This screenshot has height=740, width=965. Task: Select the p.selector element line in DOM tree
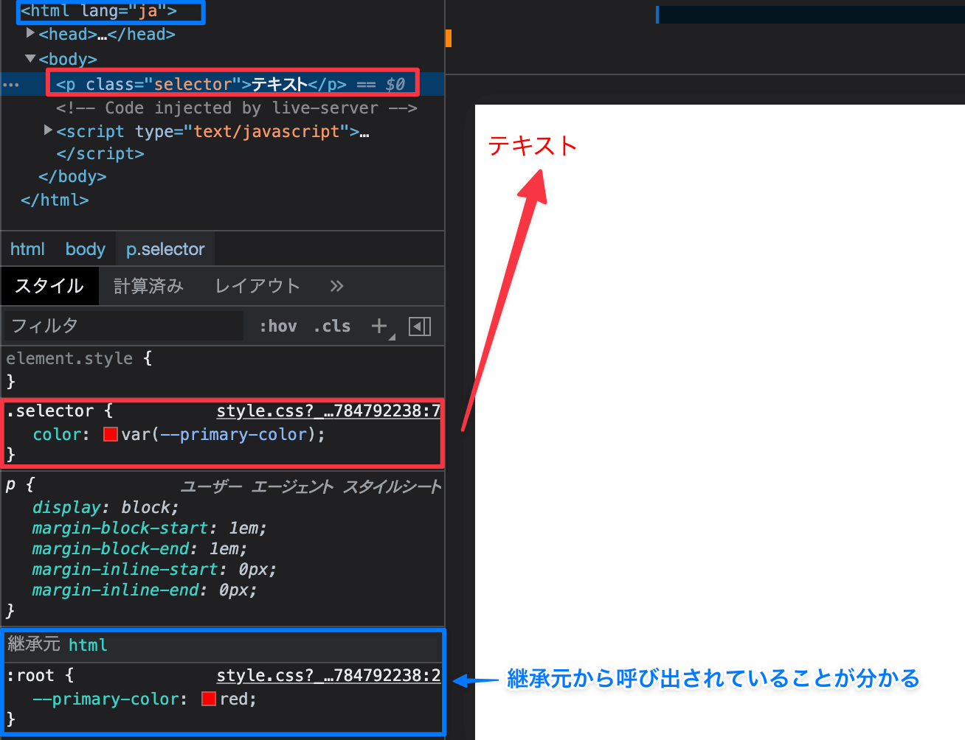230,84
